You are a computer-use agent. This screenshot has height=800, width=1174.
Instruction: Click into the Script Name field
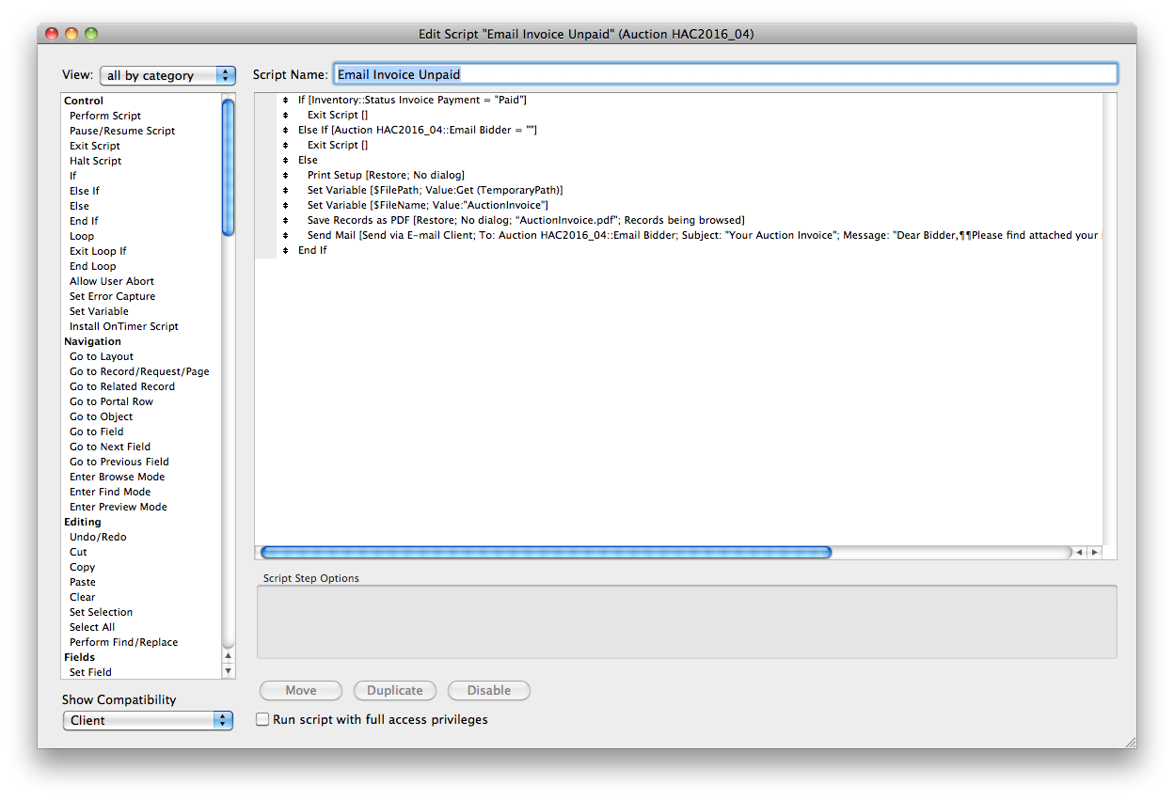(x=725, y=74)
